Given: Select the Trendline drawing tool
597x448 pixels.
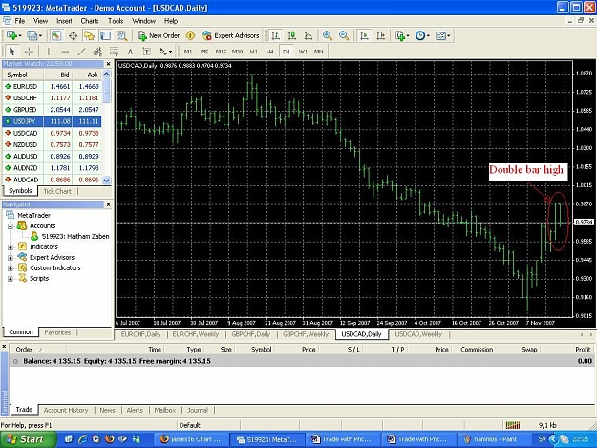Looking at the screenshot, I should click(x=81, y=52).
